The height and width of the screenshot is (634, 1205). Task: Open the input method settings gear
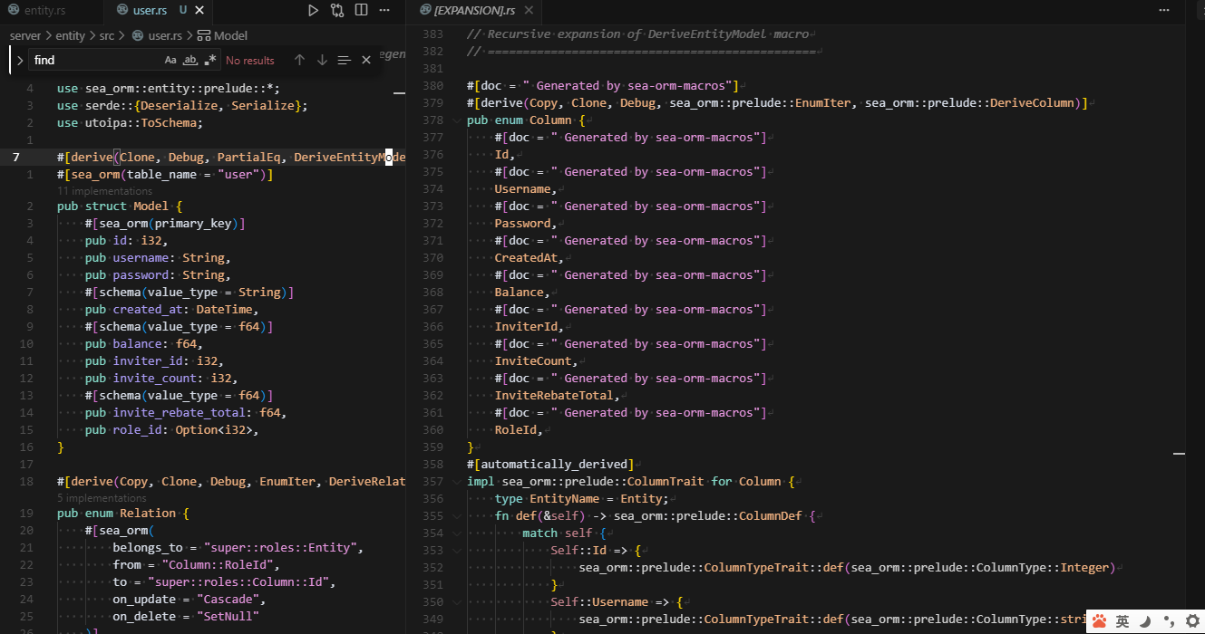1192,621
